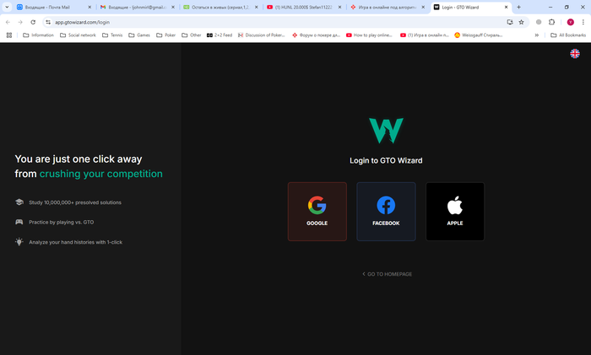Open the Poker bookmarks folder
Viewport: 591px width, 355px height.
(166, 35)
